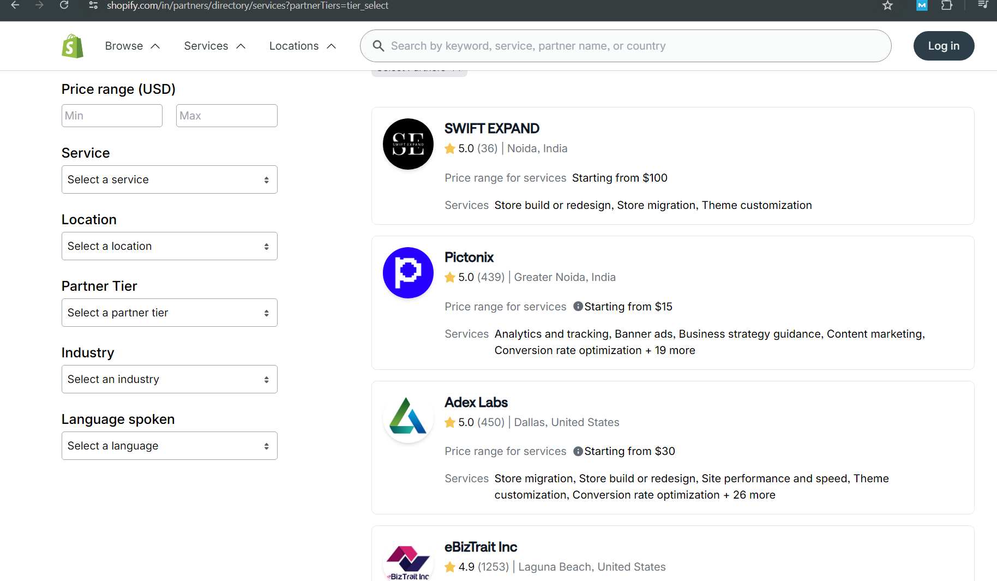Viewport: 997px width, 581px height.
Task: Open the eBizTrait Inc partner link
Action: click(481, 547)
